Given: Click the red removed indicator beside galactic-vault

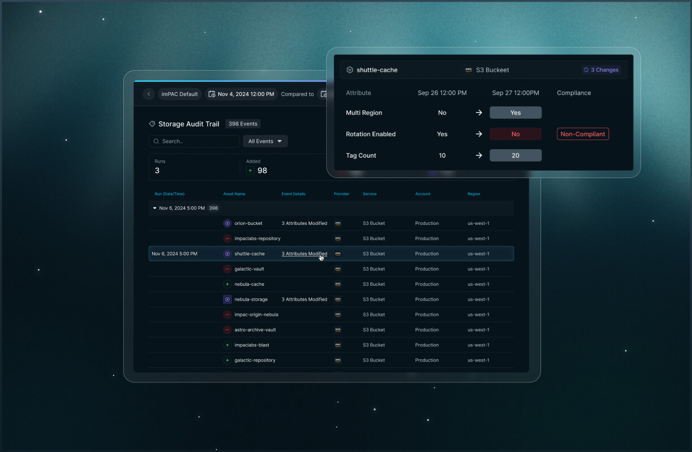Looking at the screenshot, I should pos(227,269).
